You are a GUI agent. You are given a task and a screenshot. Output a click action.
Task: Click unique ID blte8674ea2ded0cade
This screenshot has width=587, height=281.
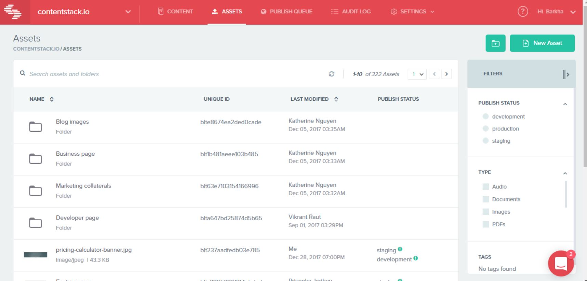click(231, 122)
